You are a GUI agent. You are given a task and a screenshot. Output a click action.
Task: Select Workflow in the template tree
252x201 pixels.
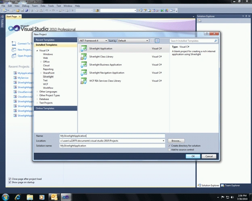tap(48, 88)
